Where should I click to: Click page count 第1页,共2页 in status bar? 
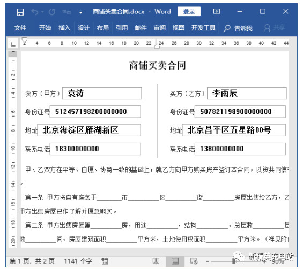coord(32,261)
